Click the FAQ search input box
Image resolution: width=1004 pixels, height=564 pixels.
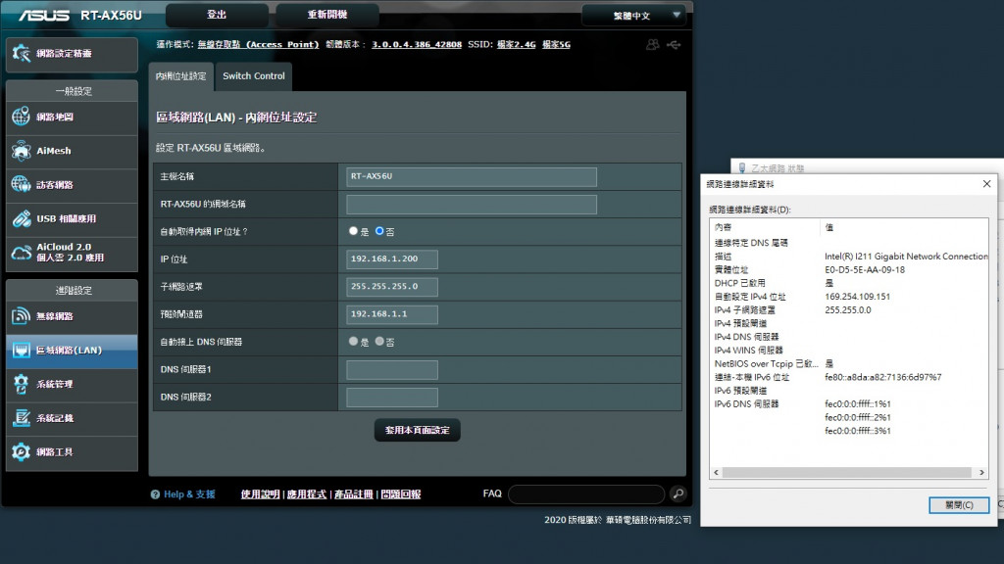click(586, 493)
